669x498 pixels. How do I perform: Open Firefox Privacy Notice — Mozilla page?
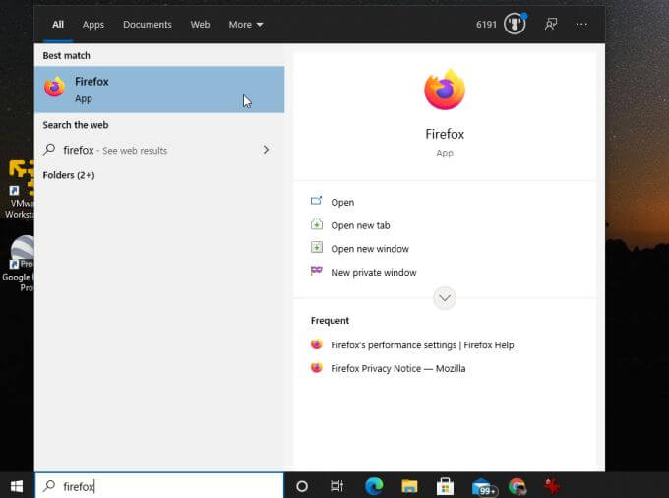point(397,369)
